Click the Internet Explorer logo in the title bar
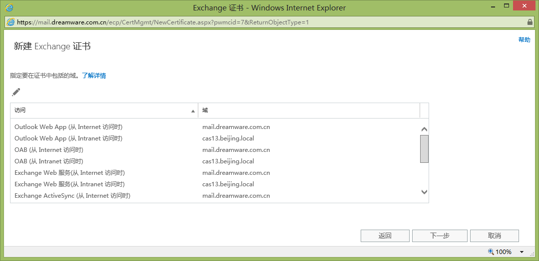Screen dimensions: 539x261 tap(9, 7)
